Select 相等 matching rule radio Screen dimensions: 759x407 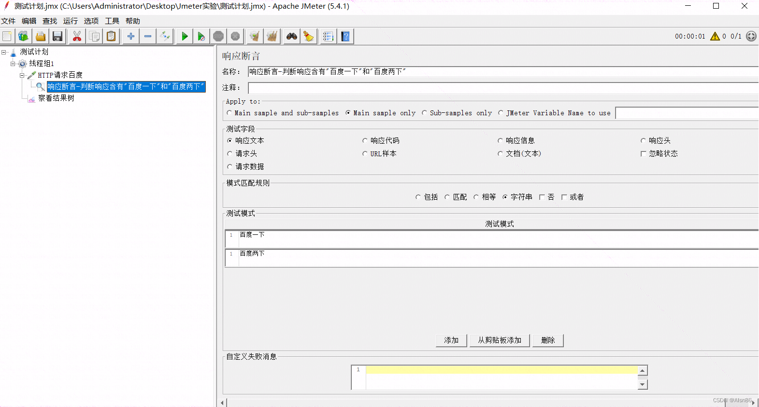tap(476, 197)
